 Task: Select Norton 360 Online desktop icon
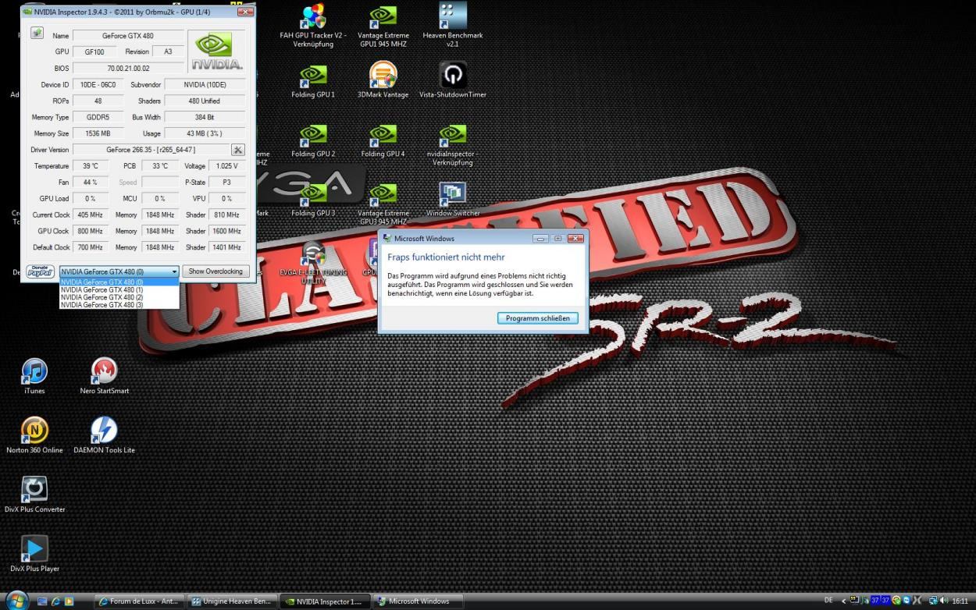(34, 436)
